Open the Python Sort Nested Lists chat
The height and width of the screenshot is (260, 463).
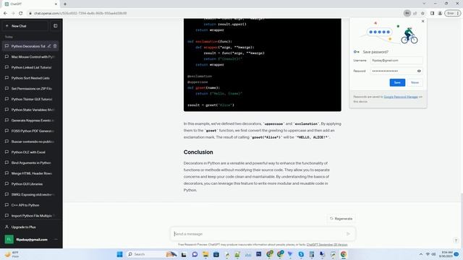[30, 78]
